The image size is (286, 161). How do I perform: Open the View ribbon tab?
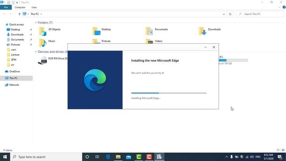pos(34,7)
